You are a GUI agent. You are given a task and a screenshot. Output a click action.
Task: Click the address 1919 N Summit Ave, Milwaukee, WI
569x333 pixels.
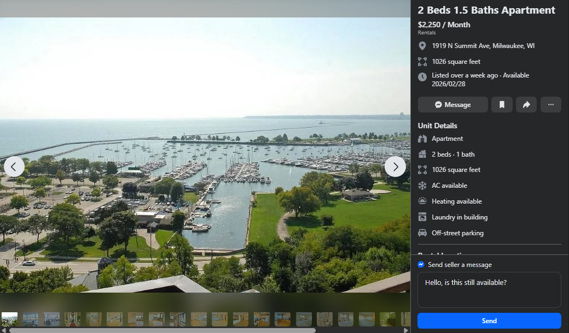click(483, 46)
